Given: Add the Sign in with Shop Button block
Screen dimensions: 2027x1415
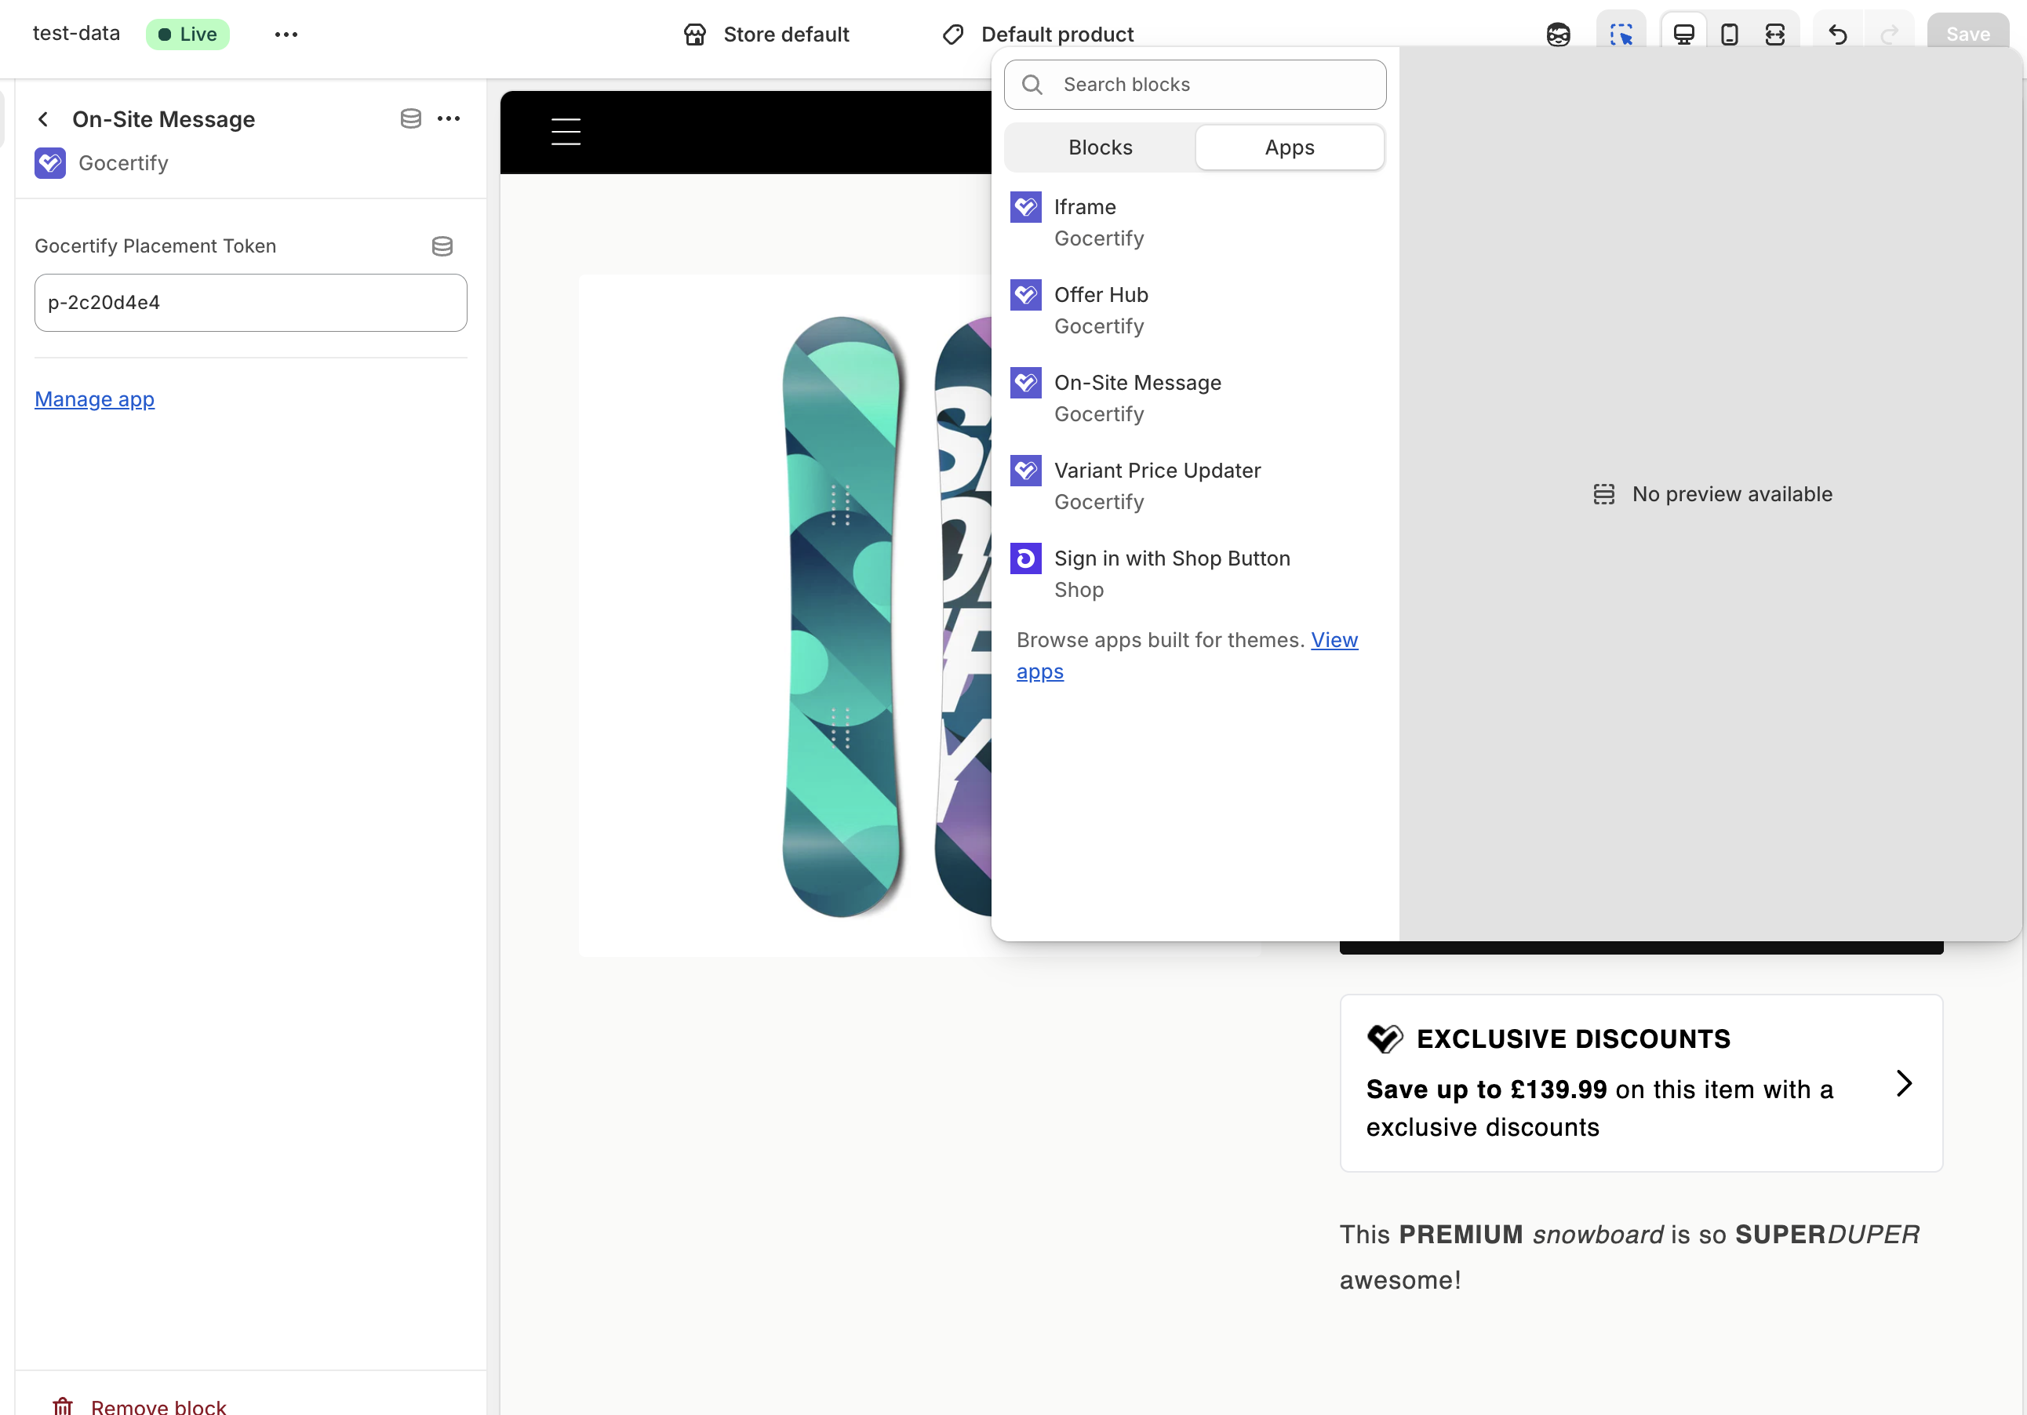Looking at the screenshot, I should [x=1171, y=573].
